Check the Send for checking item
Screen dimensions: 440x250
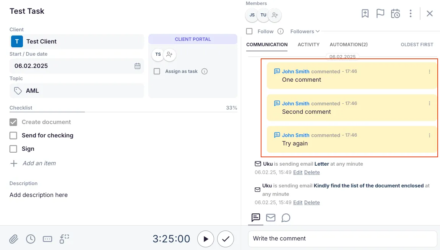coord(13,135)
